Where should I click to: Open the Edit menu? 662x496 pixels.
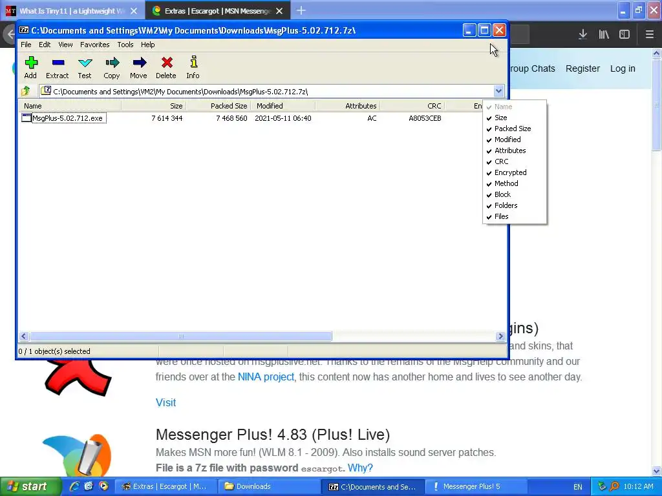coord(45,45)
